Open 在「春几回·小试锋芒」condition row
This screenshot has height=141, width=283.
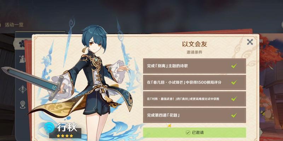[195, 82]
